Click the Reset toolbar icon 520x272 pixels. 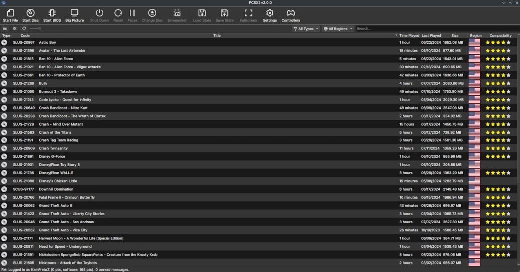(x=118, y=15)
